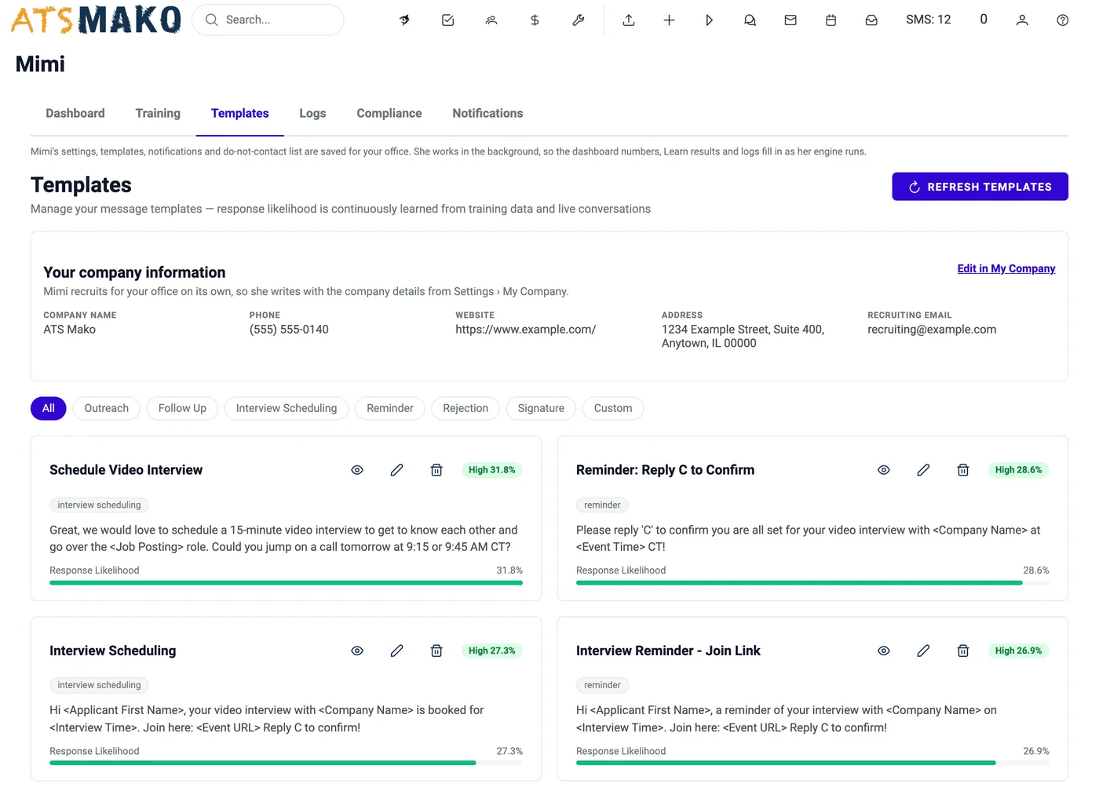Click the shark mascot icon in top toolbar

click(404, 20)
